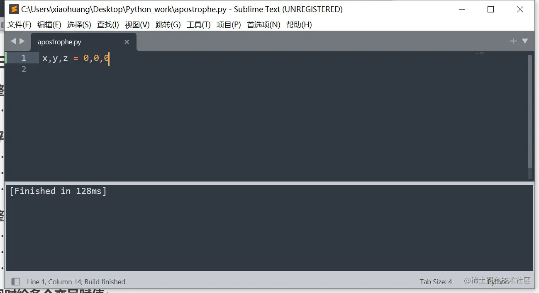This screenshot has height=293, width=539.
Task: Maximize the Sublime Text window
Action: point(490,9)
